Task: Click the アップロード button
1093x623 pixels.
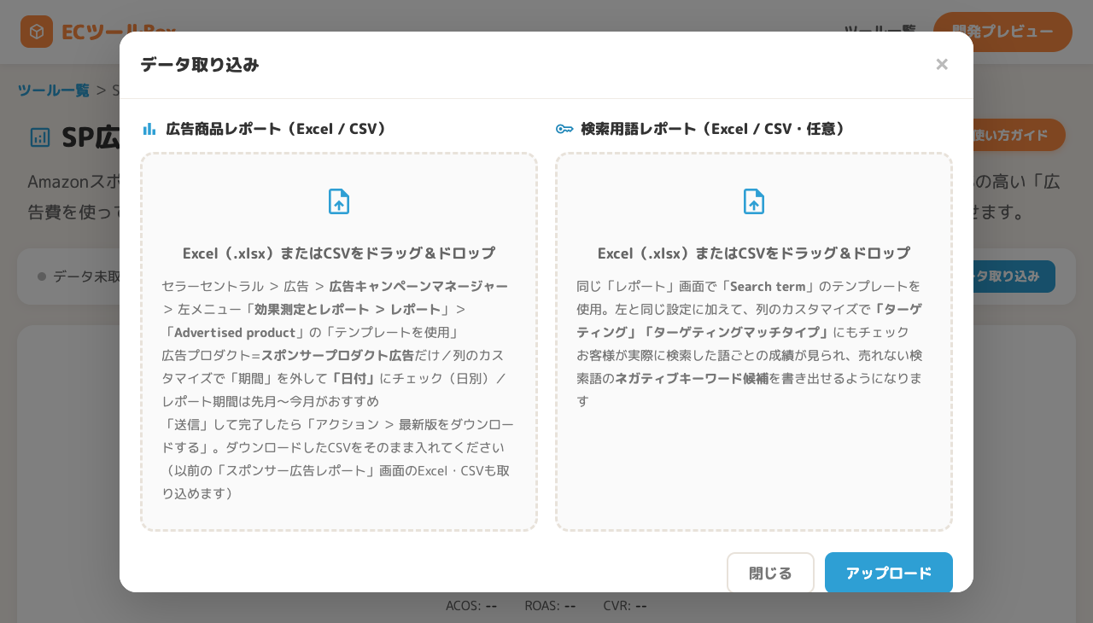Action: [x=889, y=573]
